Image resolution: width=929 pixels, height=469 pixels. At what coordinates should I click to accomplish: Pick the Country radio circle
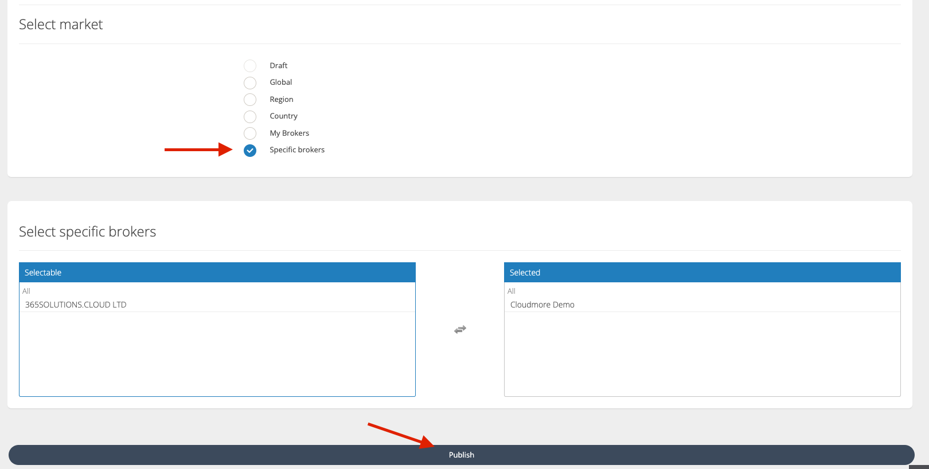coord(250,116)
